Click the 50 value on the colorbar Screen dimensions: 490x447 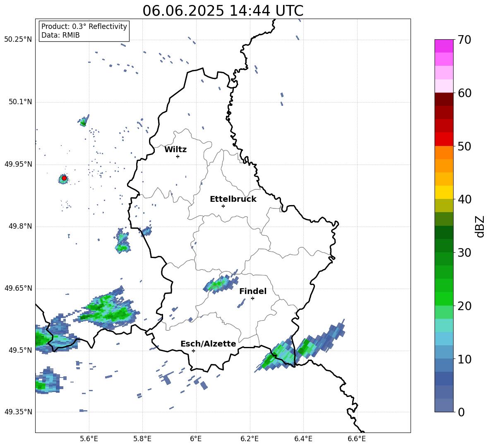coord(464,146)
